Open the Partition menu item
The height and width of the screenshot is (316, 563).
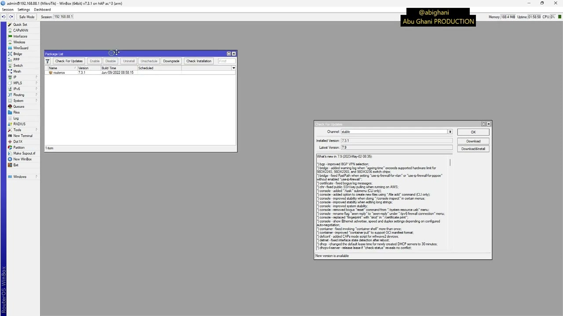(x=19, y=147)
